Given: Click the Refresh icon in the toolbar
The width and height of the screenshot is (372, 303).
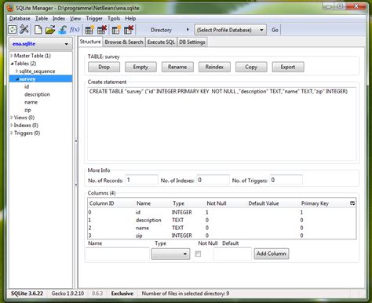Looking at the screenshot, I should (13, 30).
